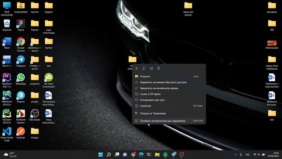This screenshot has height=159, width=282.
Task: Open taskbar Search
Action: coord(109,155)
